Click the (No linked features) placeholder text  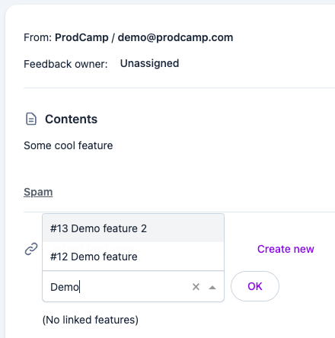point(91,320)
